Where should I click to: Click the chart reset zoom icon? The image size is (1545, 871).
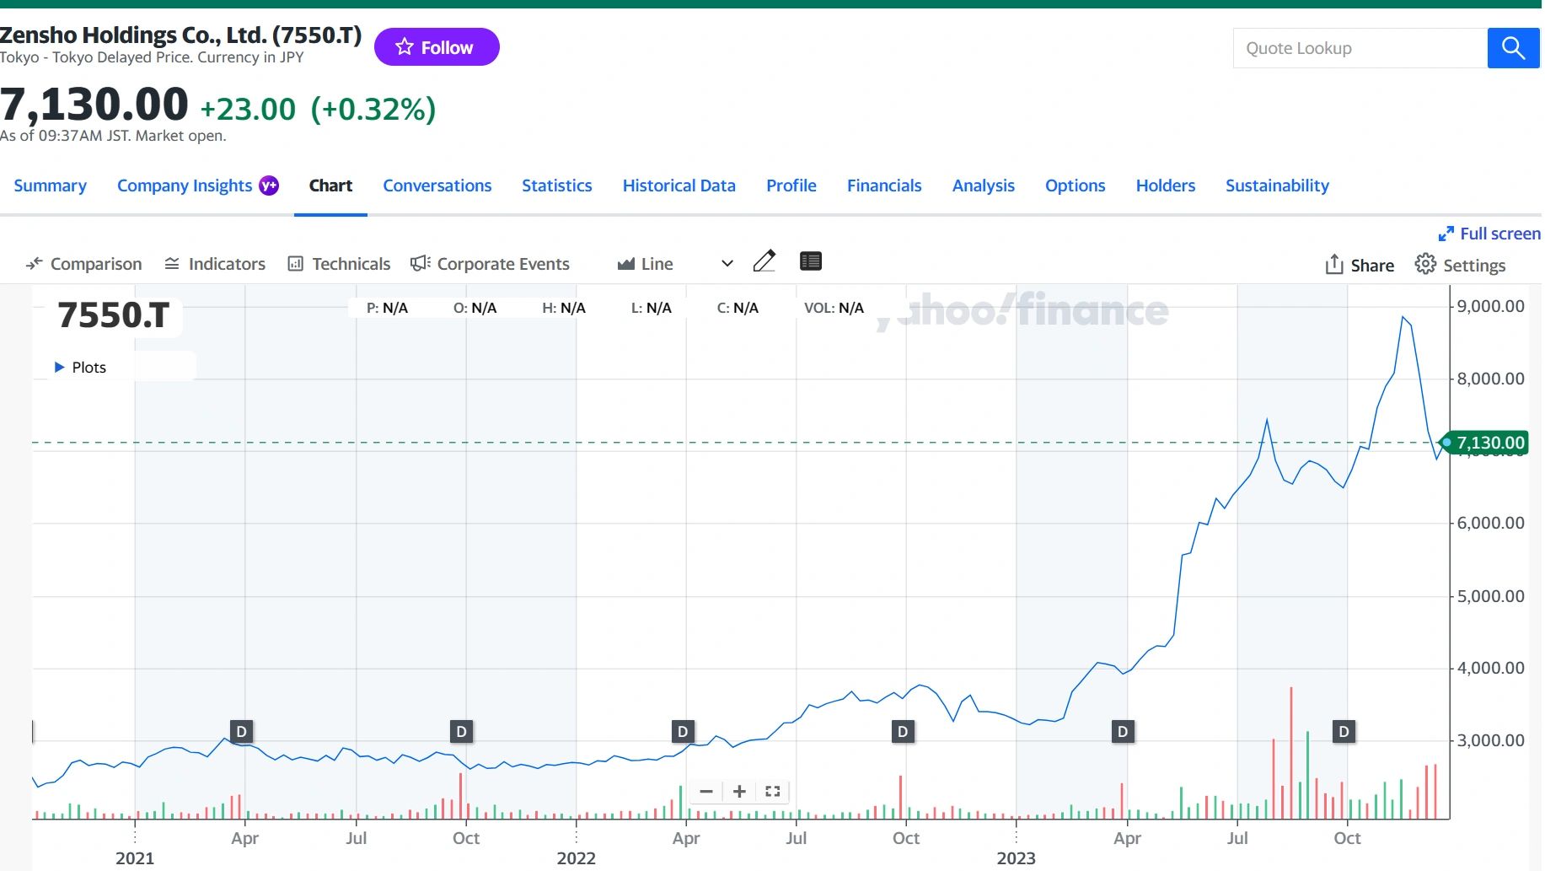pos(772,791)
